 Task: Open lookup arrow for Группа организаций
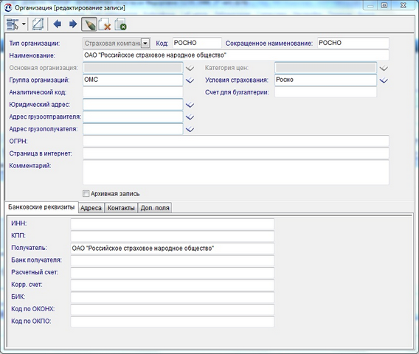pyautogui.click(x=190, y=80)
